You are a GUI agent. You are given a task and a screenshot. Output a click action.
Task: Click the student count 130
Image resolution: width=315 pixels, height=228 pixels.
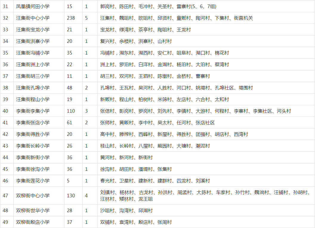tap(71, 196)
